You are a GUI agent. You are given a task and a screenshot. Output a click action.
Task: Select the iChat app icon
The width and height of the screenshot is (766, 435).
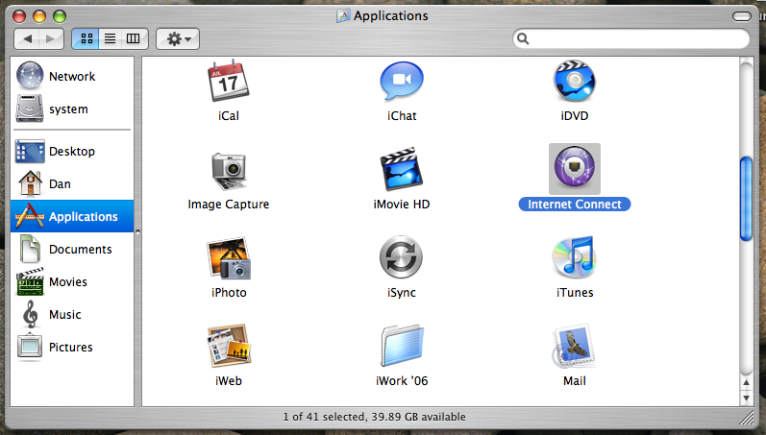[x=401, y=82]
